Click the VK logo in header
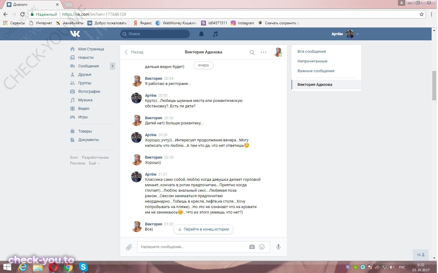 click(75, 34)
